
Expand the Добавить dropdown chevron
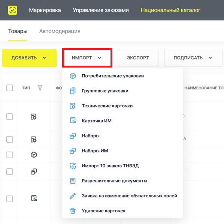(45, 58)
